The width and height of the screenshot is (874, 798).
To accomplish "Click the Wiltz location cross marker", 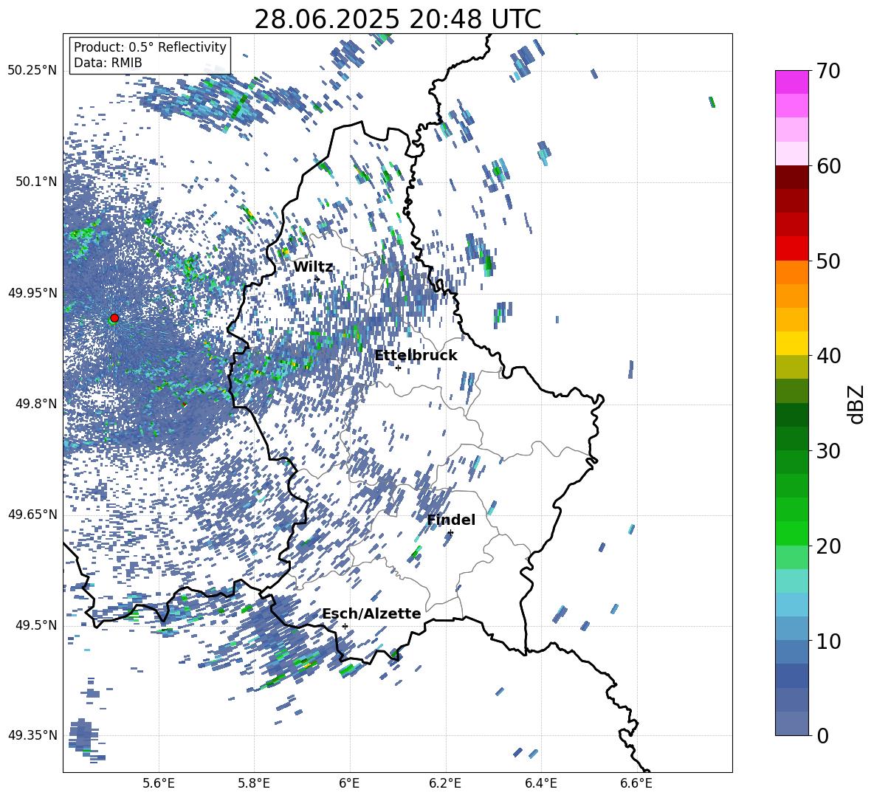I will 317,278.
